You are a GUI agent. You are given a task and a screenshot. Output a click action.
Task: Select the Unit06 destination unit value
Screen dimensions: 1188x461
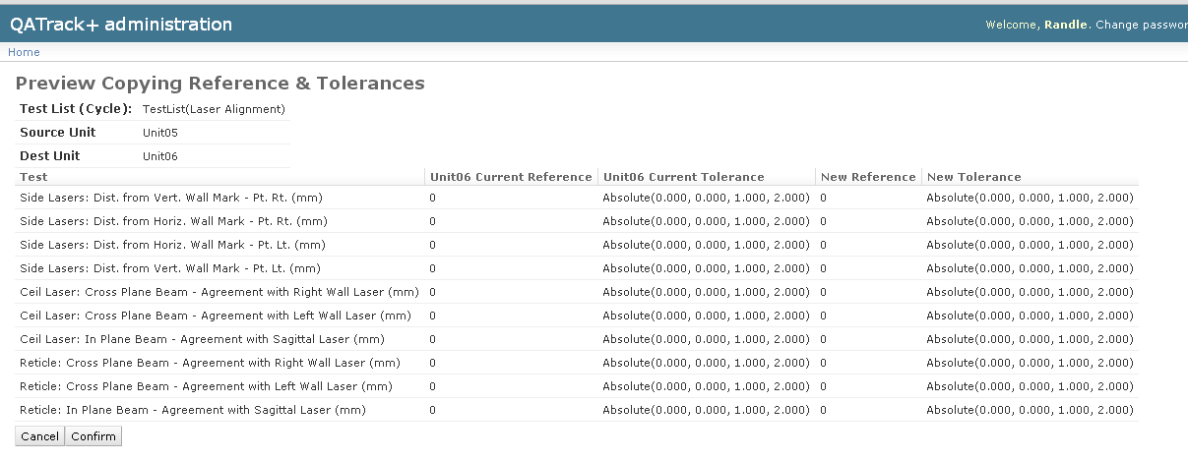click(x=160, y=156)
